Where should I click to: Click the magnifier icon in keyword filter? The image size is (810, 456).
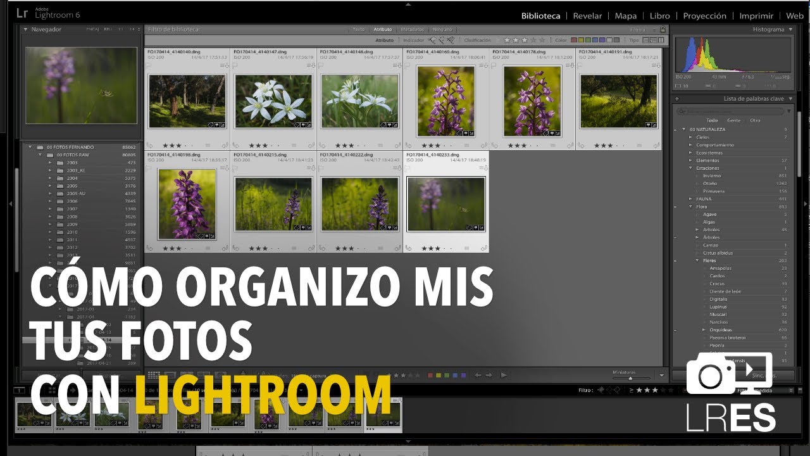(682, 111)
